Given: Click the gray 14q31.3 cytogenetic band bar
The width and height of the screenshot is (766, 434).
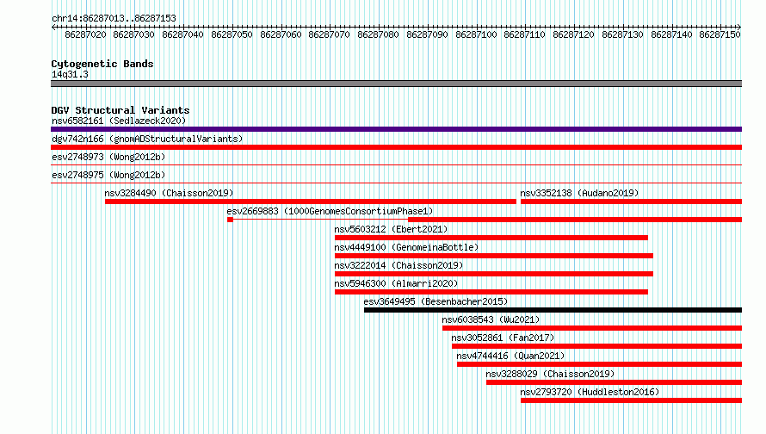Looking at the screenshot, I should (396, 84).
